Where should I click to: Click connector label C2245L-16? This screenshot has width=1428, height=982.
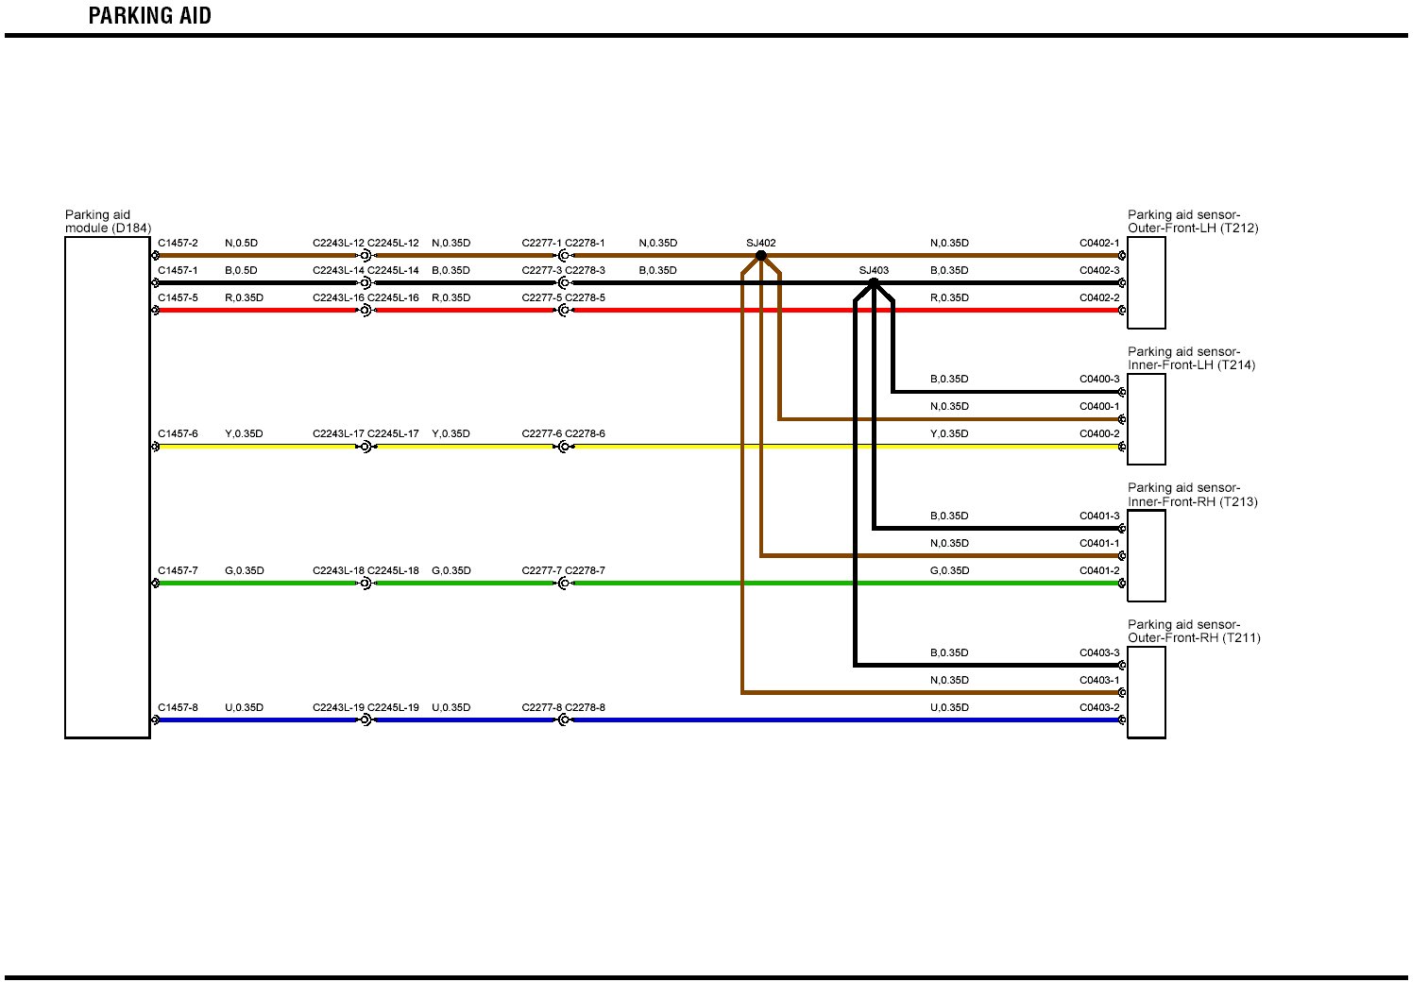(x=393, y=298)
